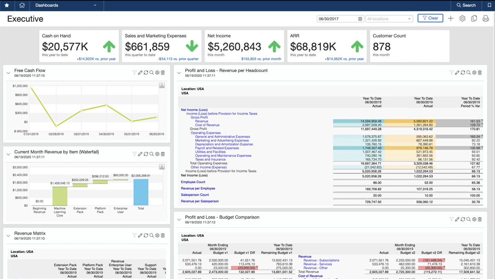Delete the Profit and Loss - Budget Comparison widget
This screenshot has height=279, width=495.
click(x=480, y=219)
